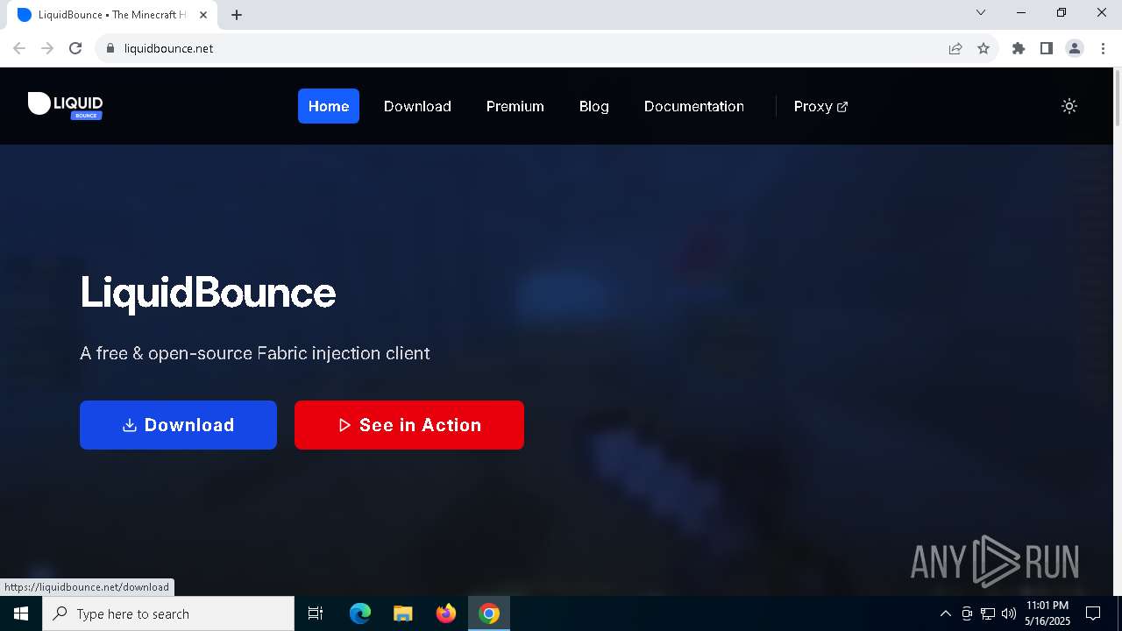Viewport: 1122px width, 631px height.
Task: Share this page icon in address bar
Action: pyautogui.click(x=955, y=48)
